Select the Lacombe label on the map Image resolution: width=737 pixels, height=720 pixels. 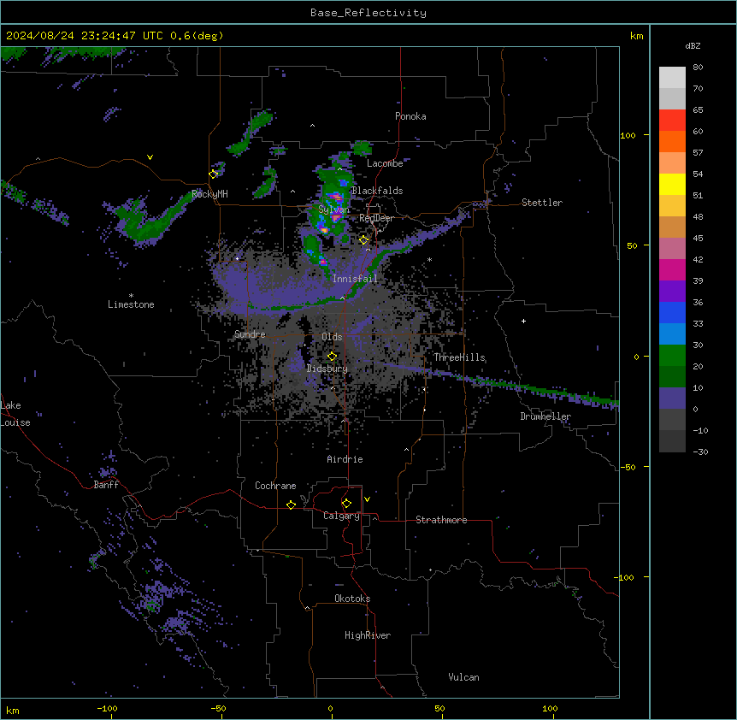pyautogui.click(x=385, y=163)
